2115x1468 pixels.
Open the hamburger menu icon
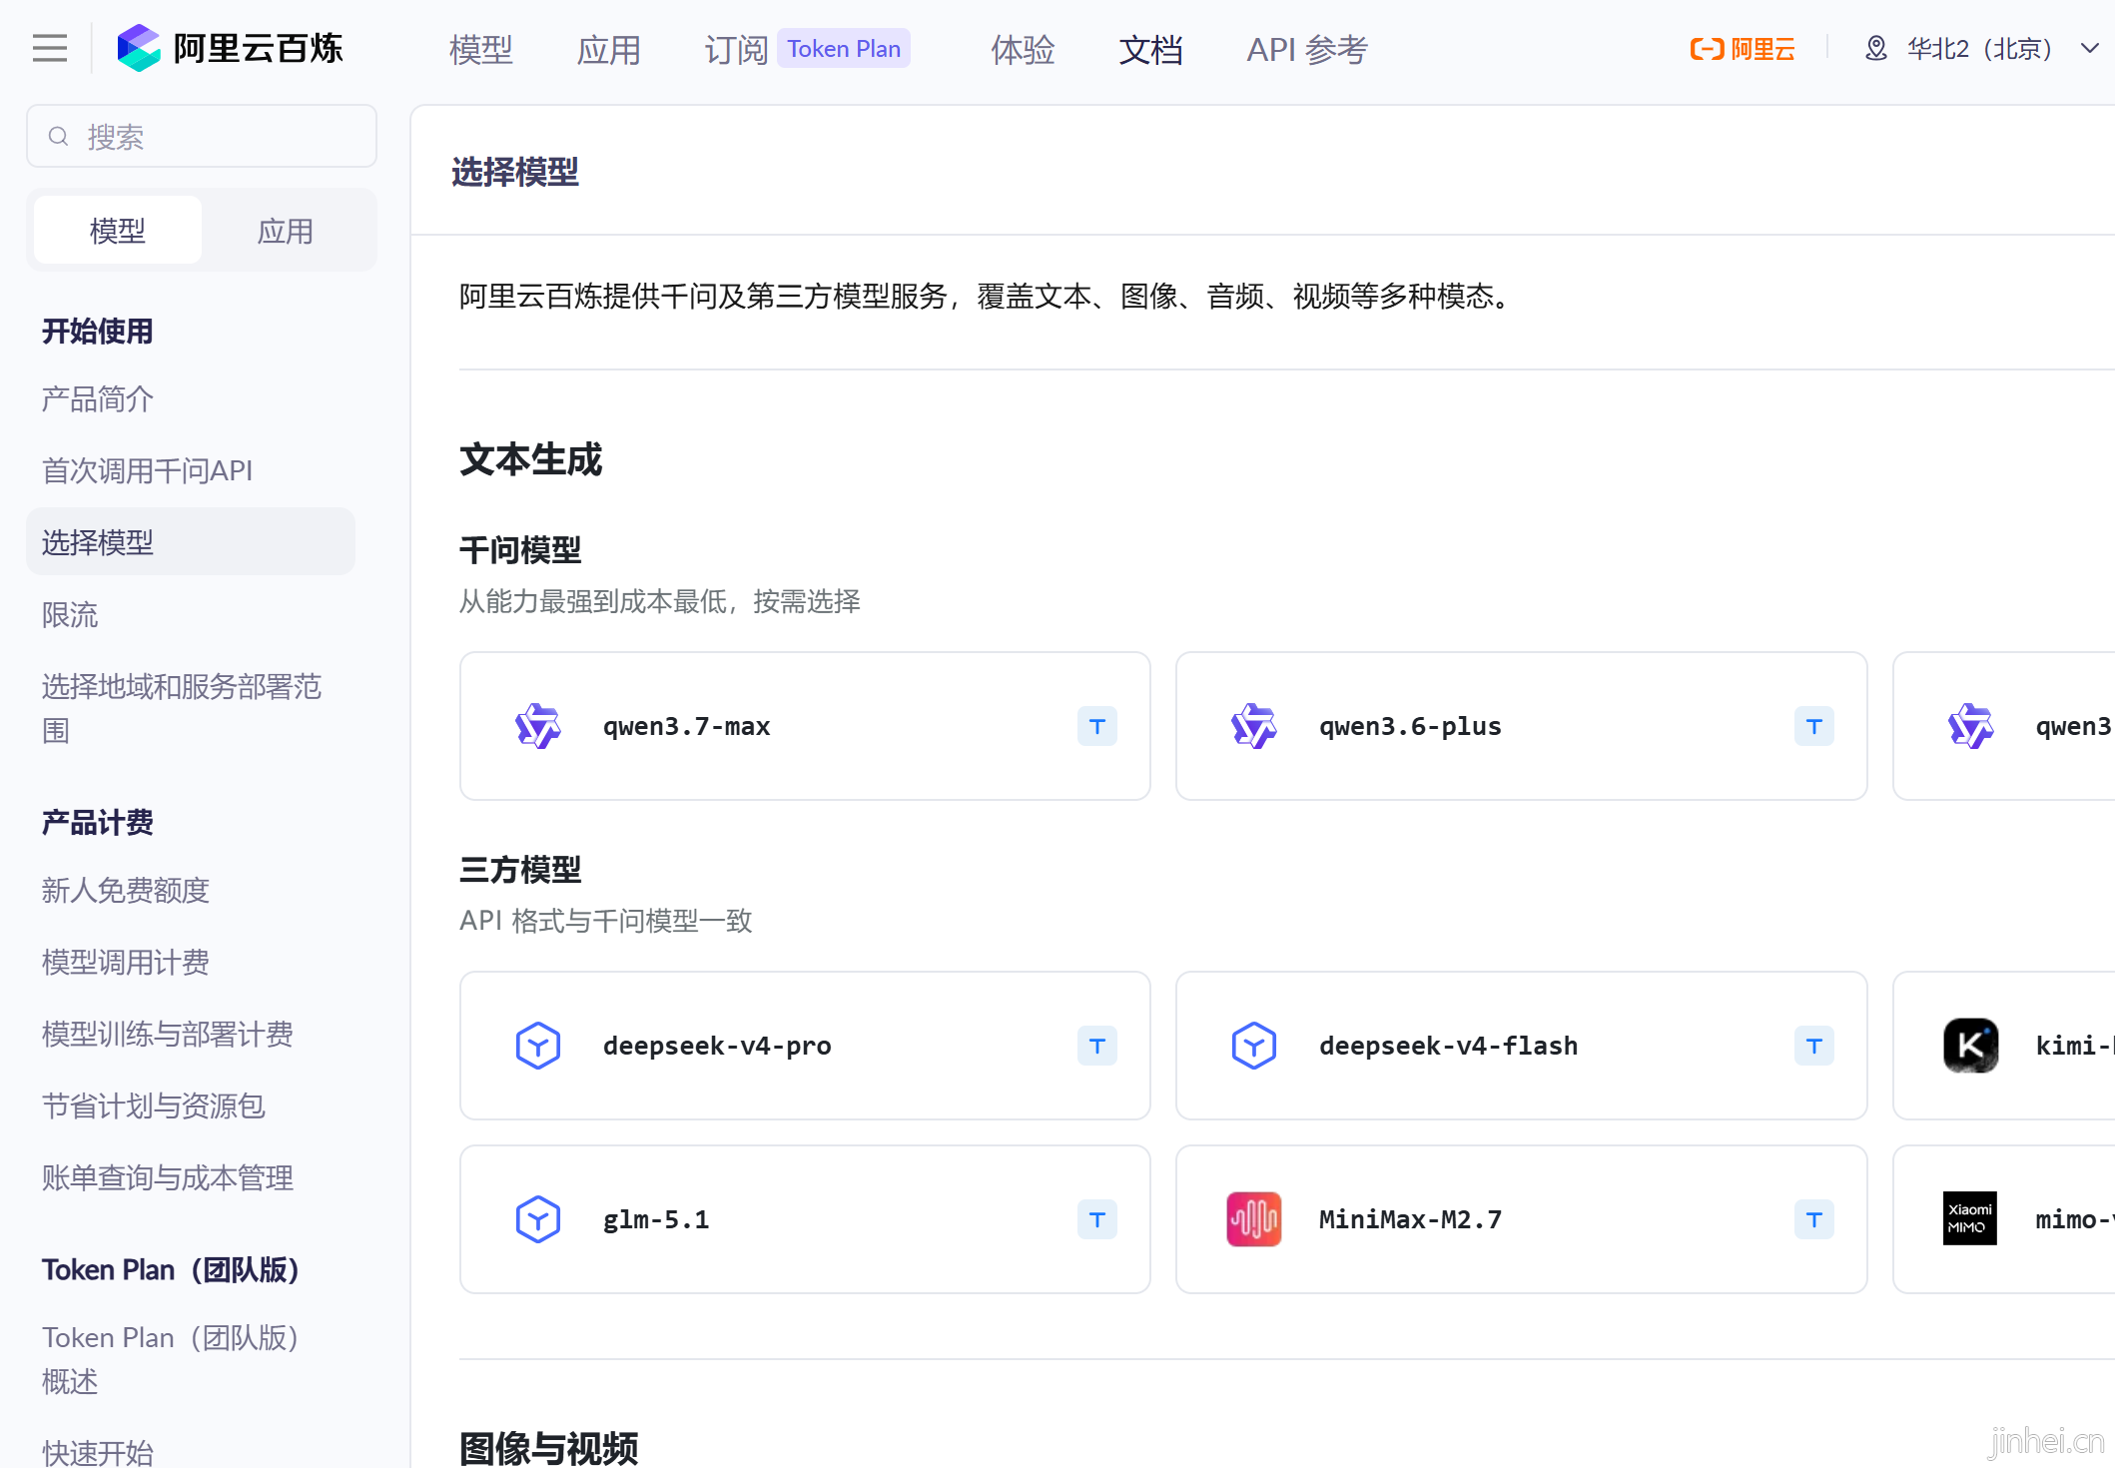(50, 48)
